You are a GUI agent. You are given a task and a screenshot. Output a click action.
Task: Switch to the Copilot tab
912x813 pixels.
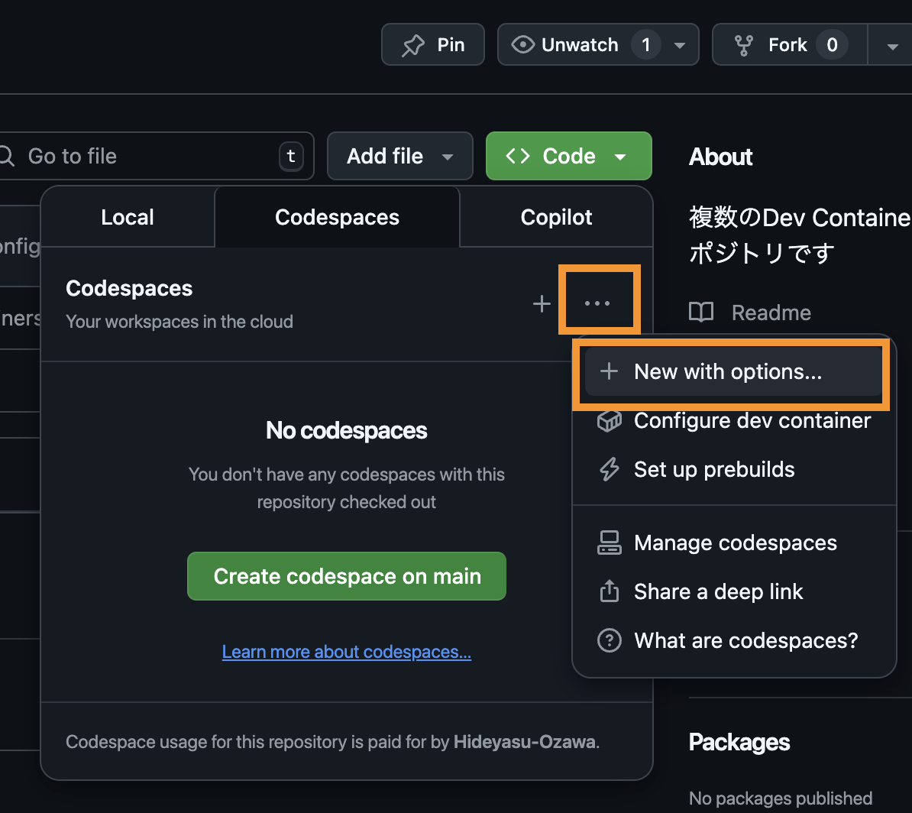click(556, 217)
